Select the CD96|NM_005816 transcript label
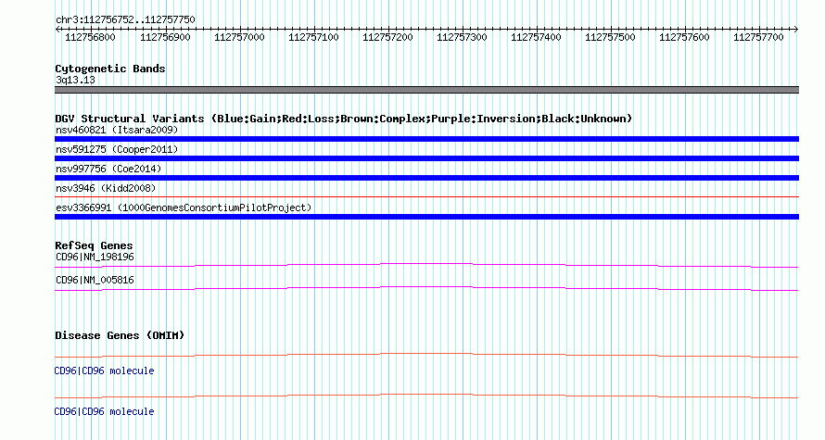The height and width of the screenshot is (440, 825). tap(95, 280)
